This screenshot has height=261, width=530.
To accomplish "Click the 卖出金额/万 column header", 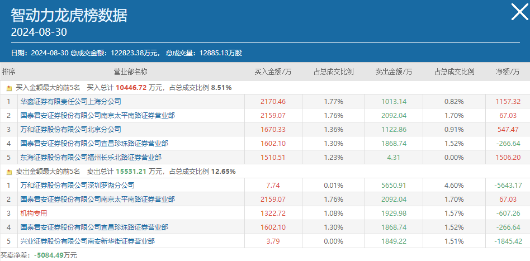I will pyautogui.click(x=394, y=72).
